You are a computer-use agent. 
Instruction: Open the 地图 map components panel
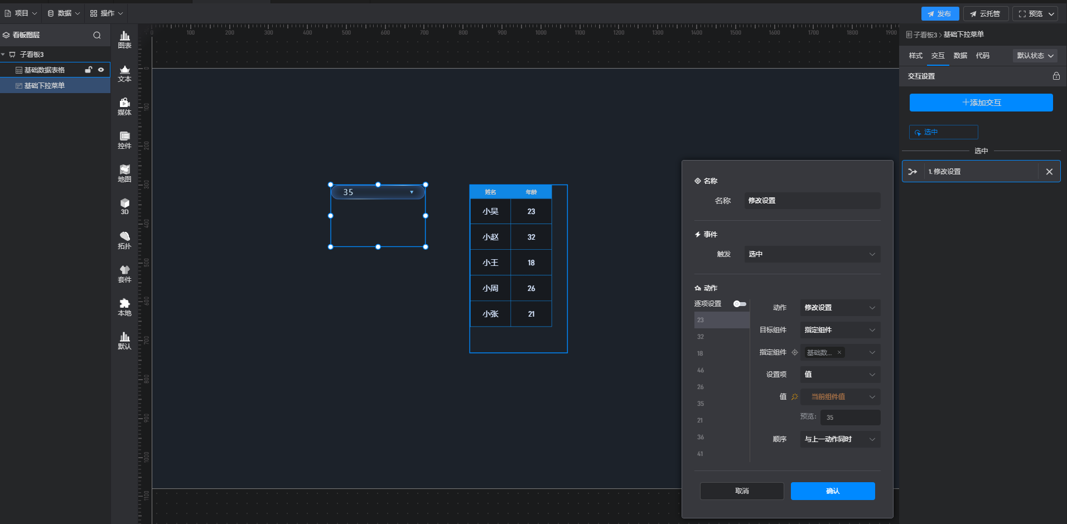pyautogui.click(x=124, y=174)
